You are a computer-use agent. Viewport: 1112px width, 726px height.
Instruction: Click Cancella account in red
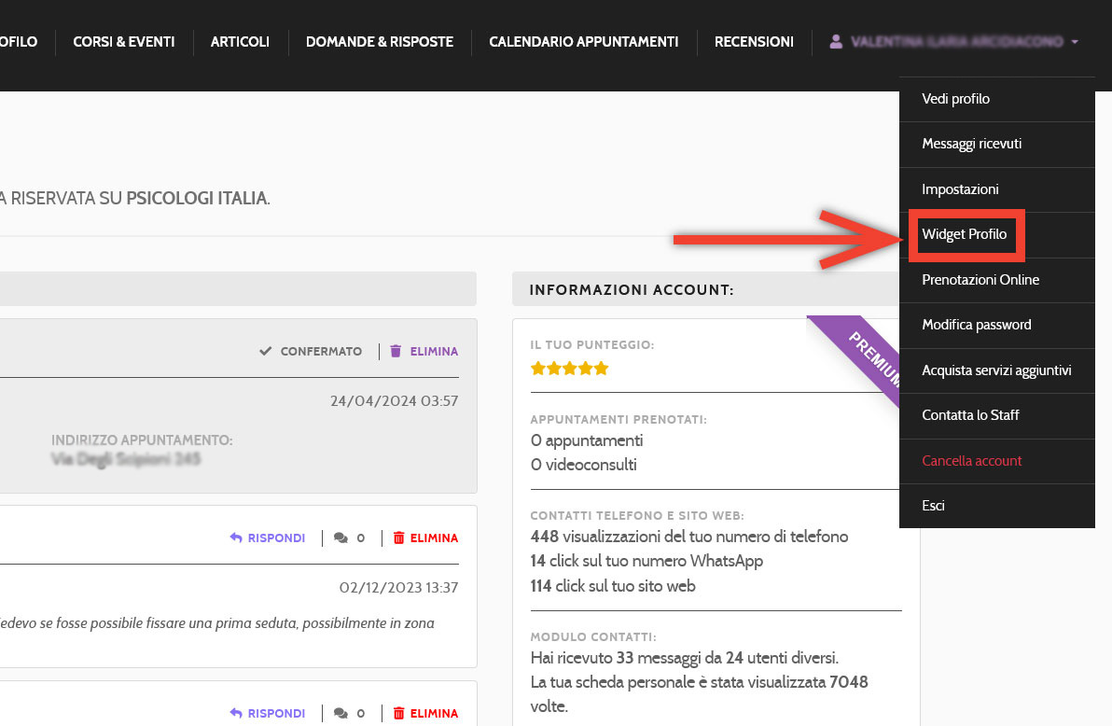pos(971,461)
